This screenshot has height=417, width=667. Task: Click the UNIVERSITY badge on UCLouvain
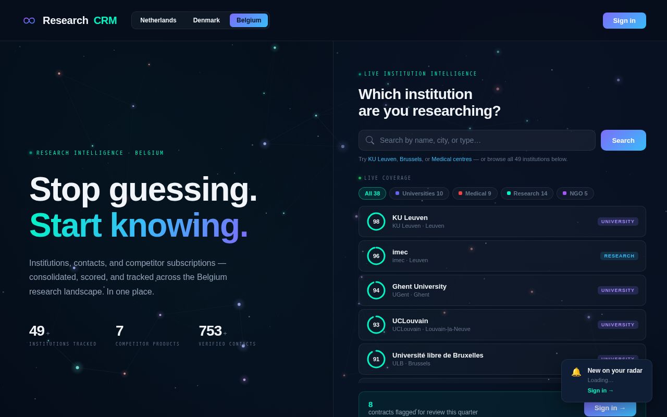click(x=618, y=325)
